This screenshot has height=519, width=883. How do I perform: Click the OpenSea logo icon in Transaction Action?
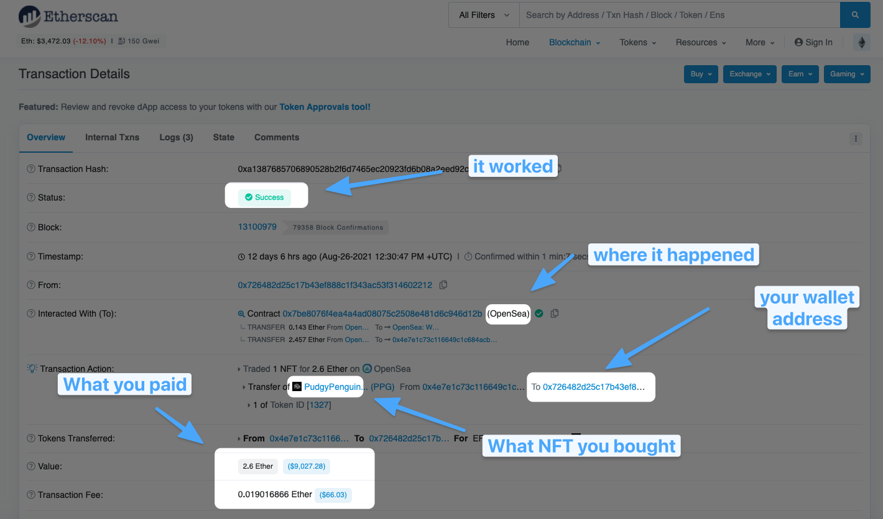(x=367, y=369)
